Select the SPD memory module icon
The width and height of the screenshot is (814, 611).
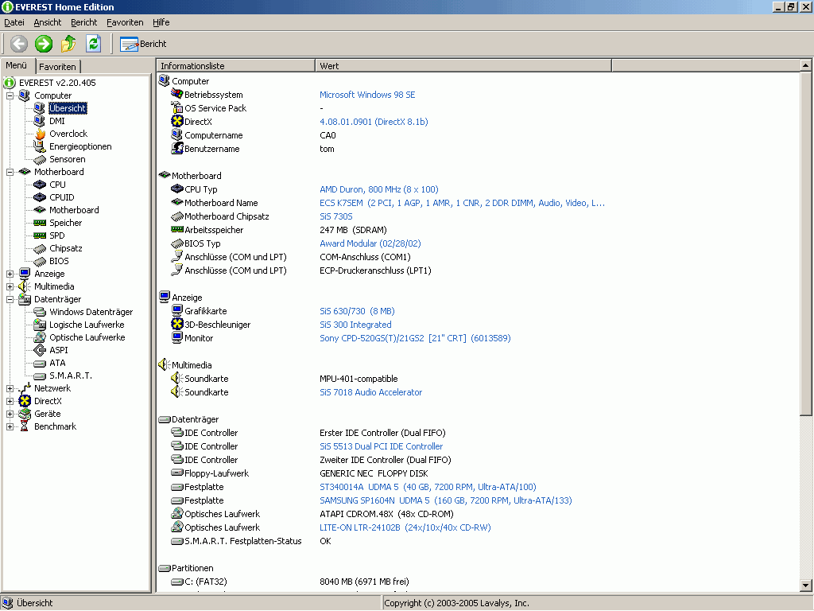point(40,235)
